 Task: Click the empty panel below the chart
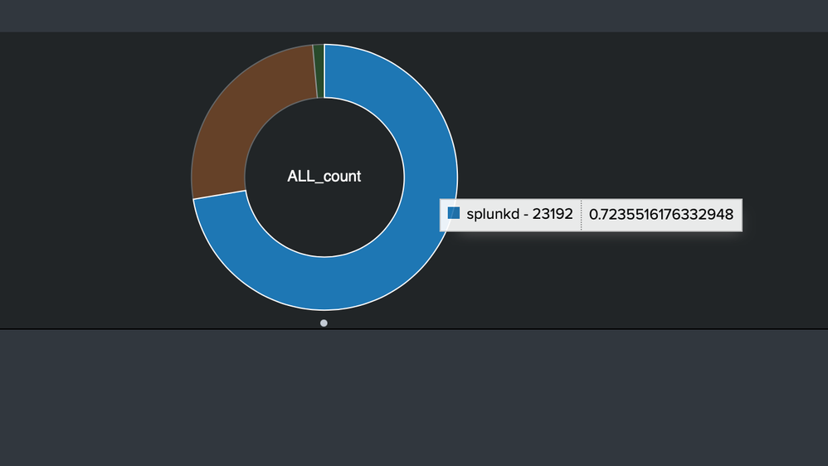[414, 398]
